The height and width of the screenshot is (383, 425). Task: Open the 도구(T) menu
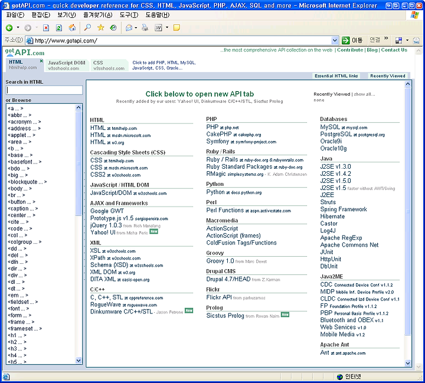click(x=129, y=15)
